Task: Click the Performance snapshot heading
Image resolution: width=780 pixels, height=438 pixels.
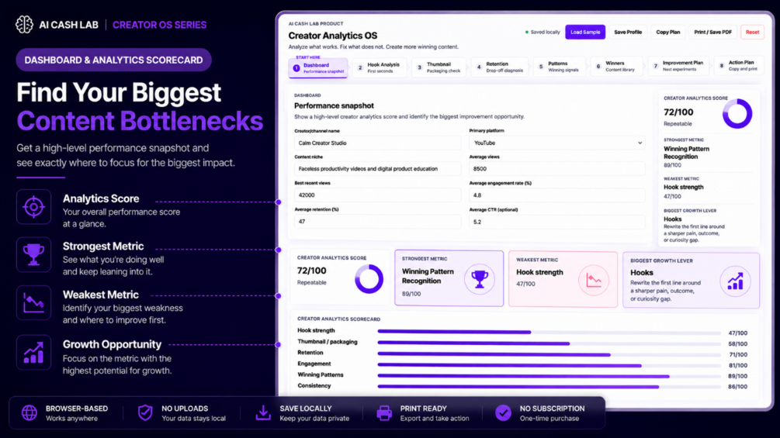Action: pyautogui.click(x=334, y=105)
